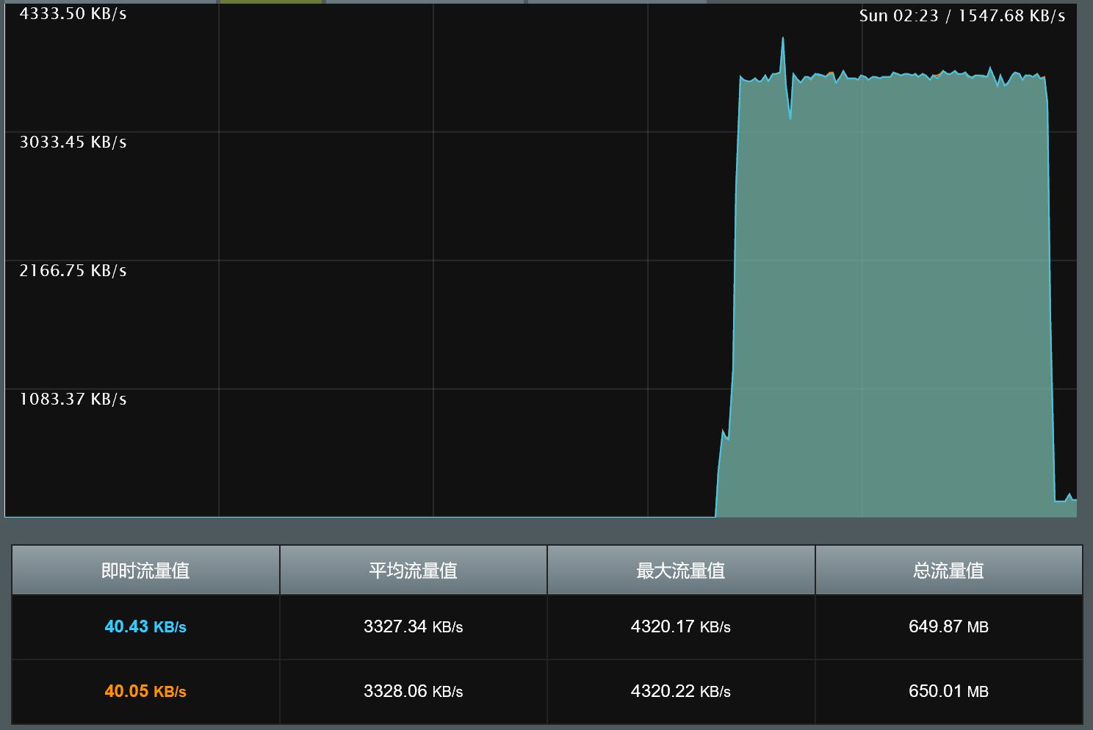Click the 总流量值 column header
The height and width of the screenshot is (730, 1093).
point(948,570)
